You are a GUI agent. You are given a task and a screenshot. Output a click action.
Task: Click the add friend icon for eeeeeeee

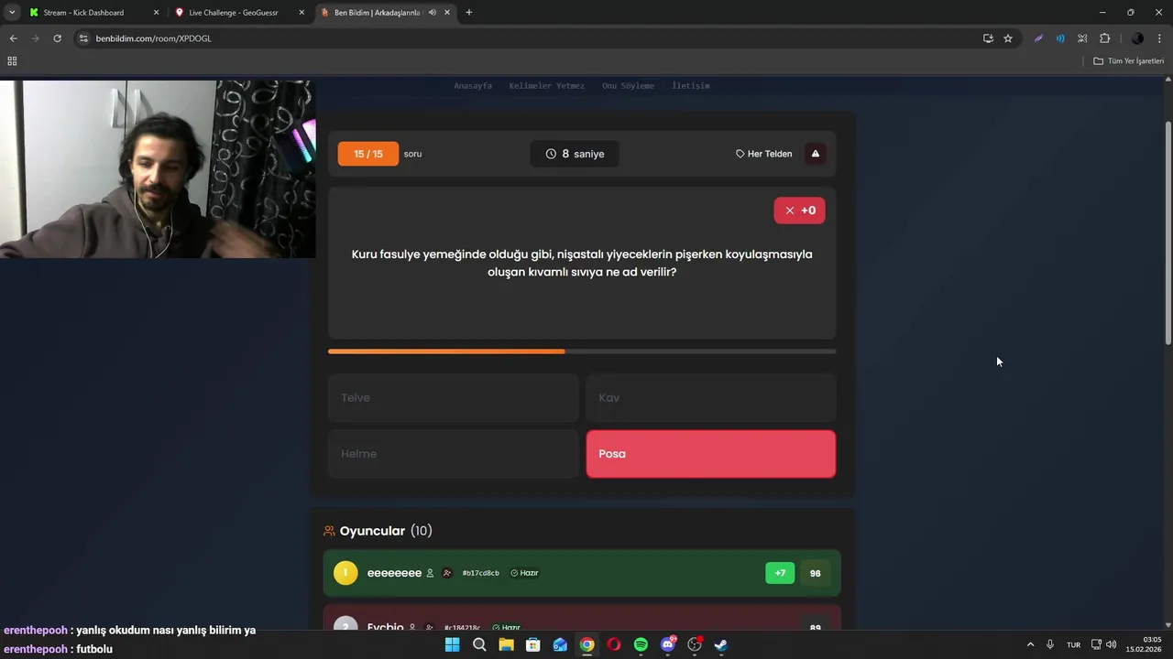point(447,573)
